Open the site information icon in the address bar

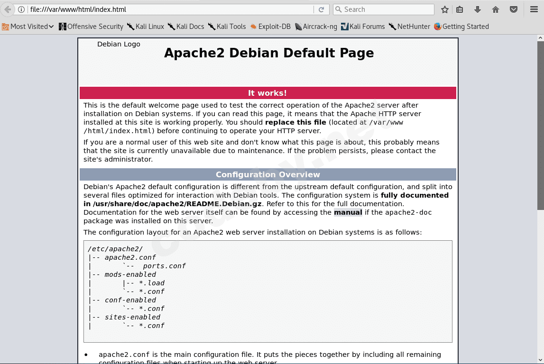coord(21,9)
